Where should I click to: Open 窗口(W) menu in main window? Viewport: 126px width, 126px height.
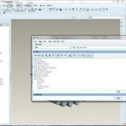tap(43, 5)
